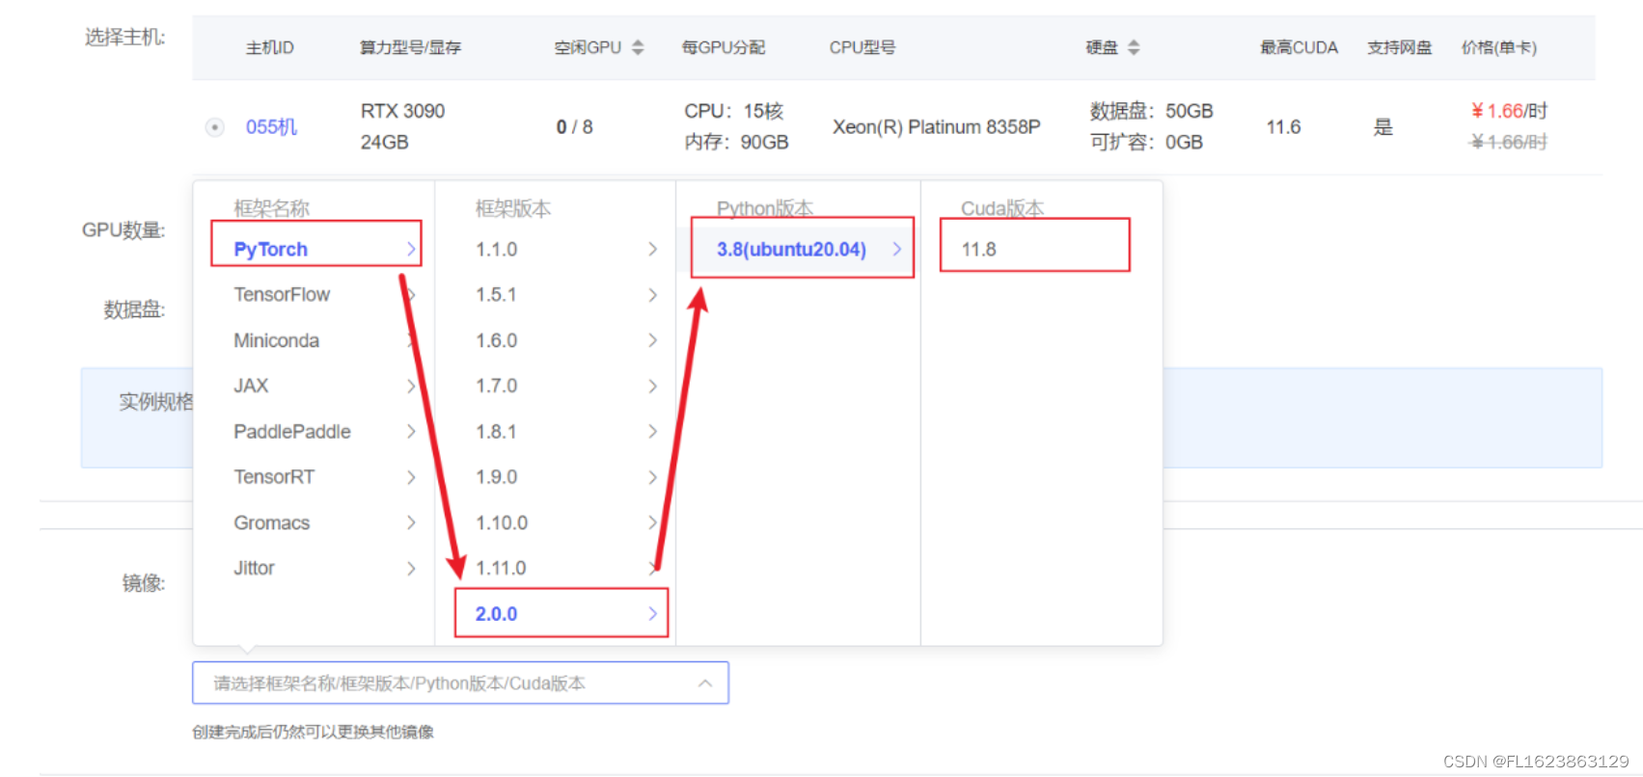The image size is (1643, 777).
Task: Expand TensorRT submenu chevron
Action: (x=411, y=477)
